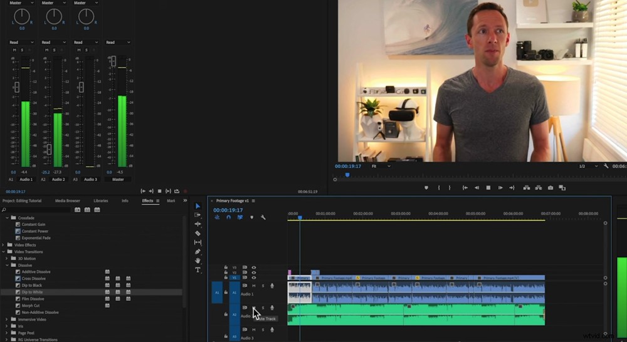Click the Lift button

[x=527, y=188]
